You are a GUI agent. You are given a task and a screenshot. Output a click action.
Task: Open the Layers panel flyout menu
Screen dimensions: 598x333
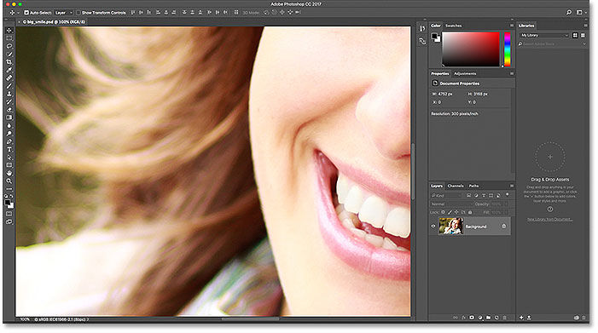[x=512, y=186]
